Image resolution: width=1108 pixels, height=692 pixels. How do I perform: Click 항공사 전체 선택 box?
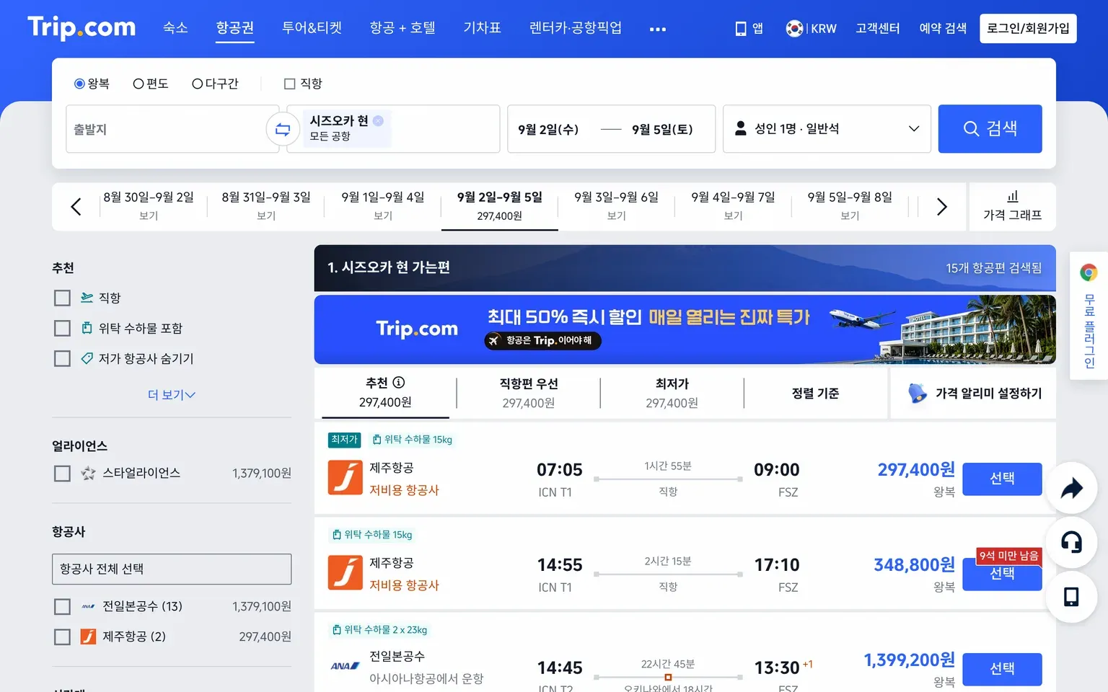172,569
